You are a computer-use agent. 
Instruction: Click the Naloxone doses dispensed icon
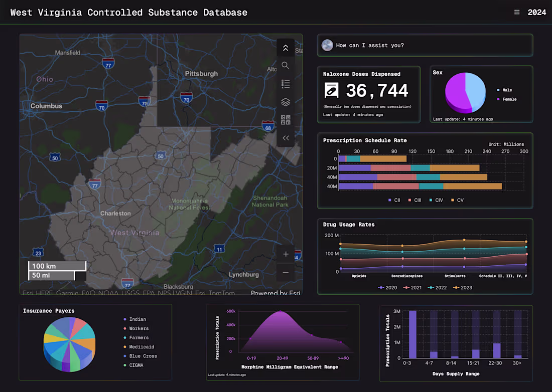tap(331, 90)
